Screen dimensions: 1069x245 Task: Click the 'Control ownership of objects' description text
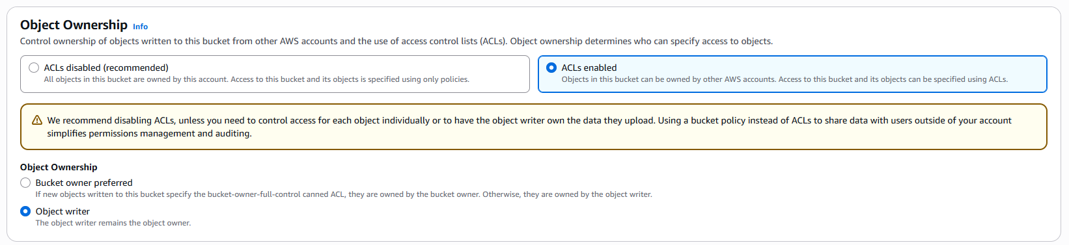click(x=396, y=41)
